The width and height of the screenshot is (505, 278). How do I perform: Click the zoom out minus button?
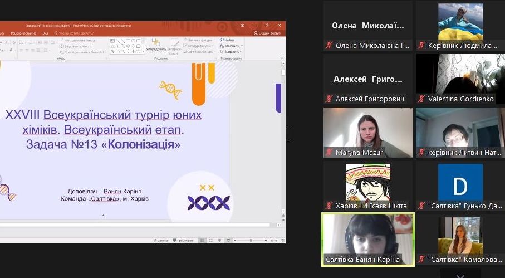tap(235, 241)
